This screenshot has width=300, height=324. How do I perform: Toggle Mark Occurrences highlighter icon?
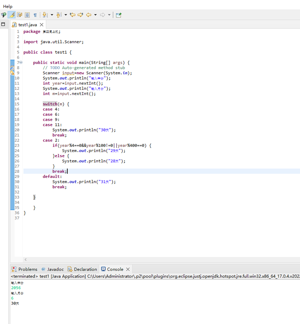[12, 15]
